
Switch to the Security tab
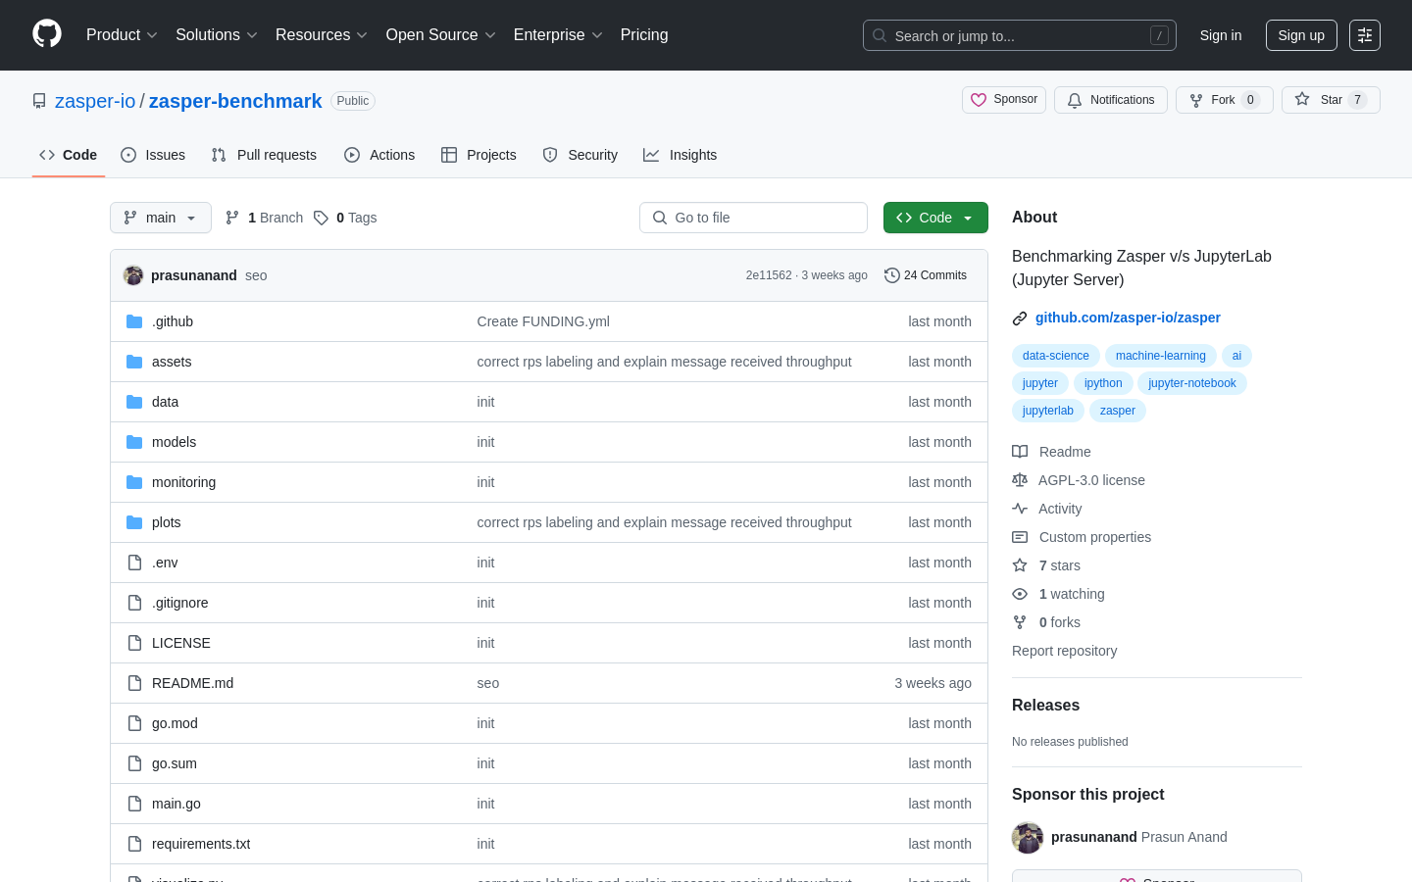(580, 155)
